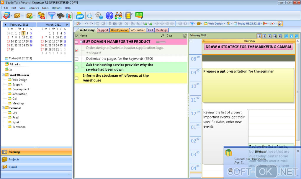Click the red flag toolbar icon
This screenshot has width=301, height=179.
pos(265,23)
